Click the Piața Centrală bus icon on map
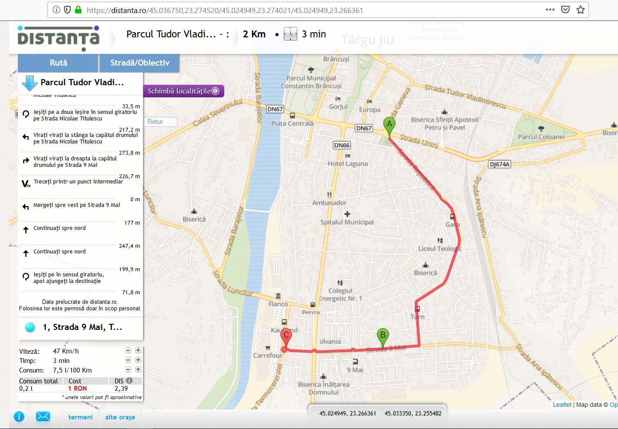This screenshot has height=429, width=618. coord(292,116)
